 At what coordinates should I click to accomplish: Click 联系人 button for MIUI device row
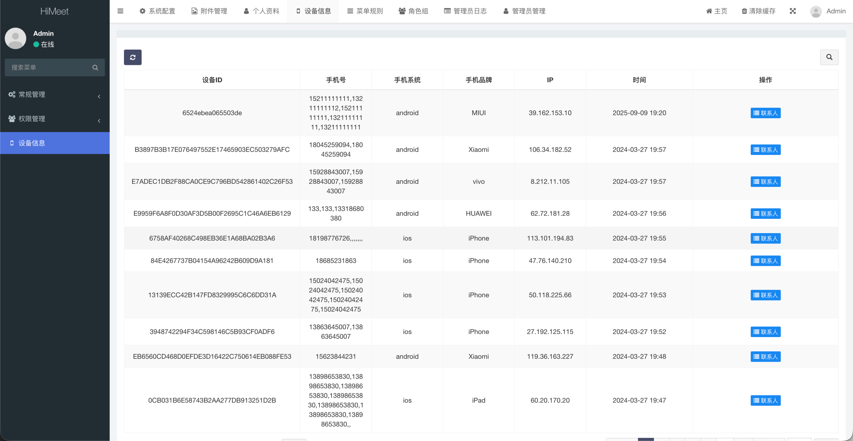[x=765, y=113]
